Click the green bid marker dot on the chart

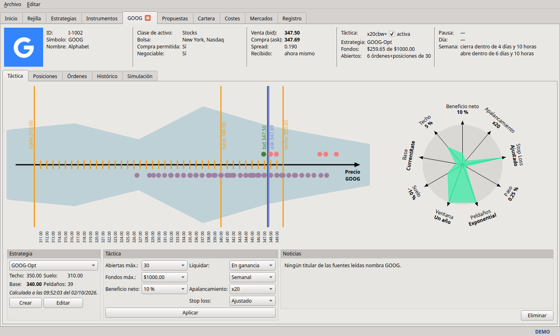coord(264,154)
